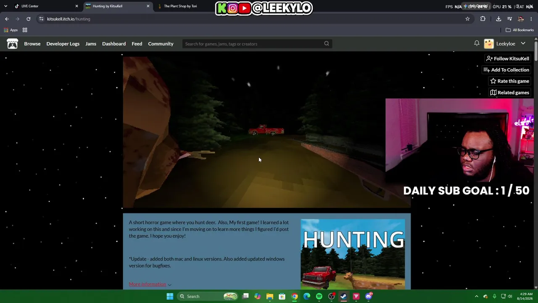Open File Explorer from the taskbar

(270, 296)
